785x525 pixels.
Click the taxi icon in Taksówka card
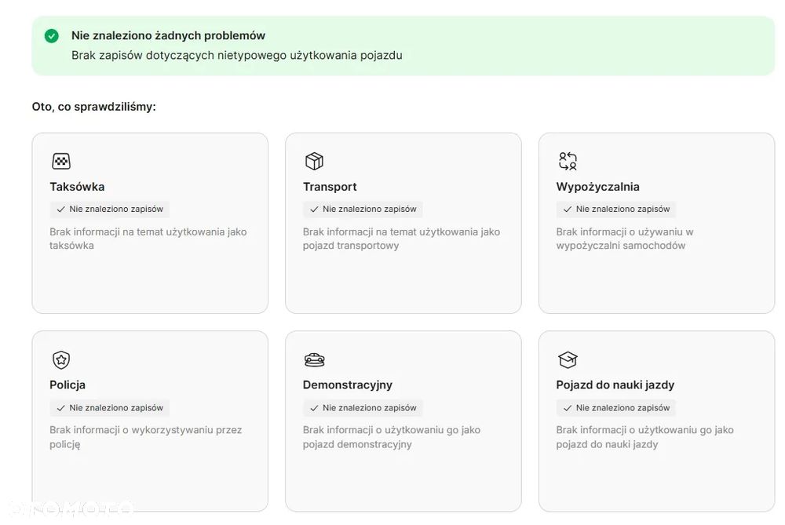pos(61,162)
